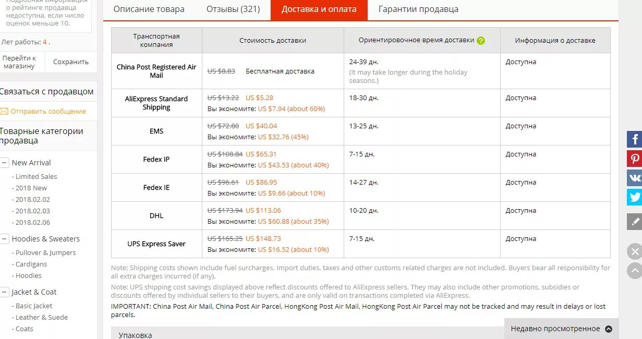
Task: Open the 2018.02.06 subcategory
Action: coord(32,222)
